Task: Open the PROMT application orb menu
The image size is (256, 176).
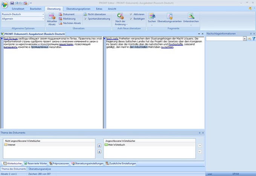Action: coord(5,5)
